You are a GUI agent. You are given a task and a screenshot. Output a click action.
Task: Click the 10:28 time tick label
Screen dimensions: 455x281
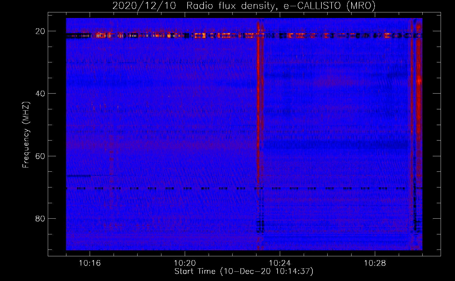pos(375,263)
